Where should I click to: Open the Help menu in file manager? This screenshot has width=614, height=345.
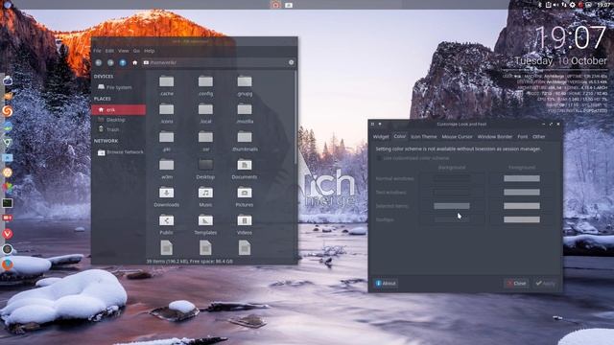[x=150, y=51]
